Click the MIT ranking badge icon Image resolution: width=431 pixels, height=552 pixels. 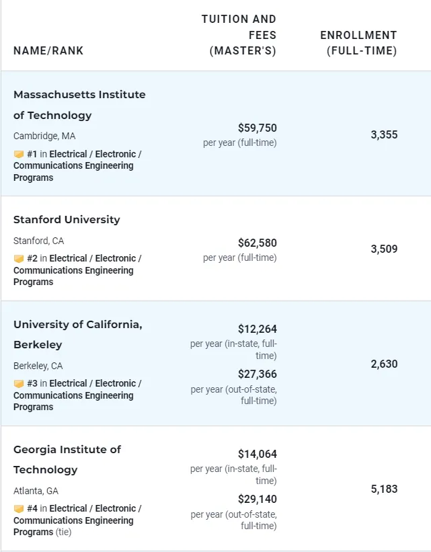(19, 154)
